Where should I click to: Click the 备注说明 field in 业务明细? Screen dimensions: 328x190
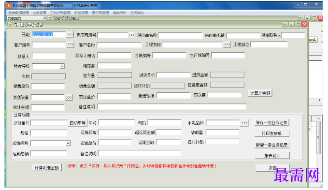tap(140, 153)
